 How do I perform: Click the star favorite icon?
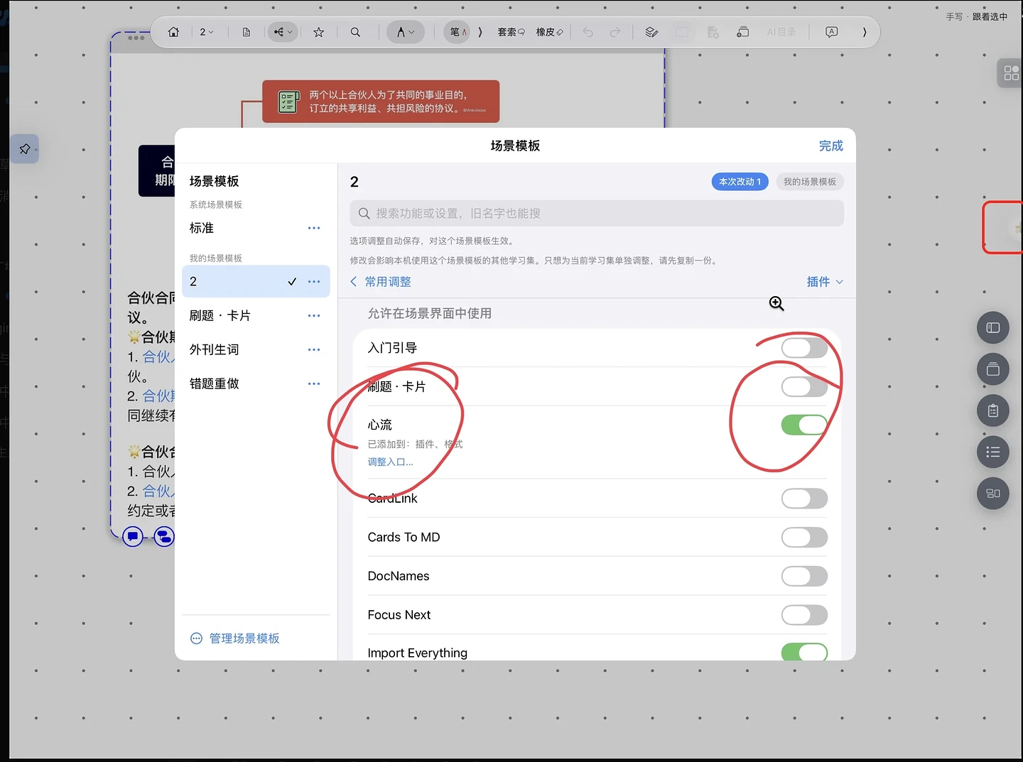coord(319,32)
